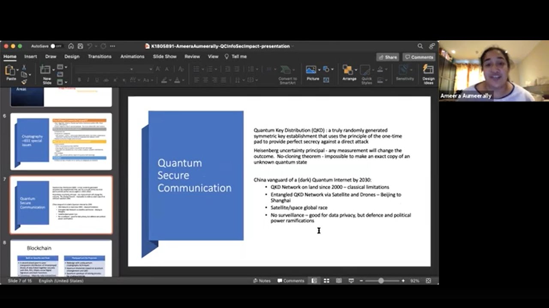Click the Quantum Secure Communication title

click(x=194, y=175)
